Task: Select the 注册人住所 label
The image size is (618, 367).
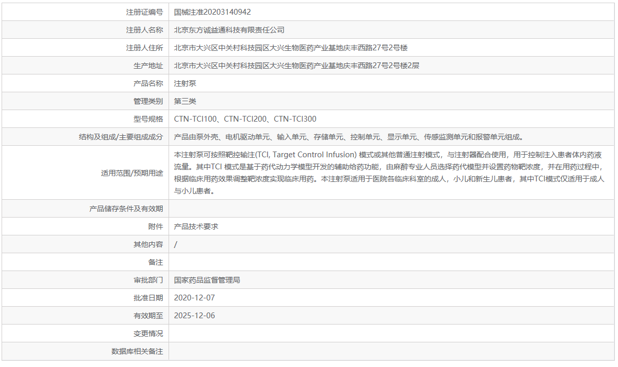Action: (144, 48)
